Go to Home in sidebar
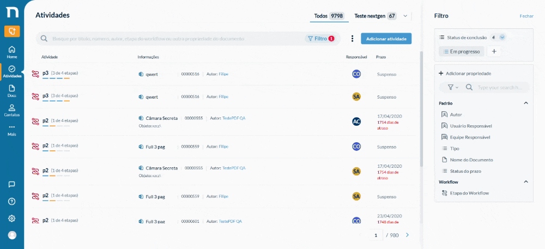Screen dimensions: 545x249 pos(12,52)
